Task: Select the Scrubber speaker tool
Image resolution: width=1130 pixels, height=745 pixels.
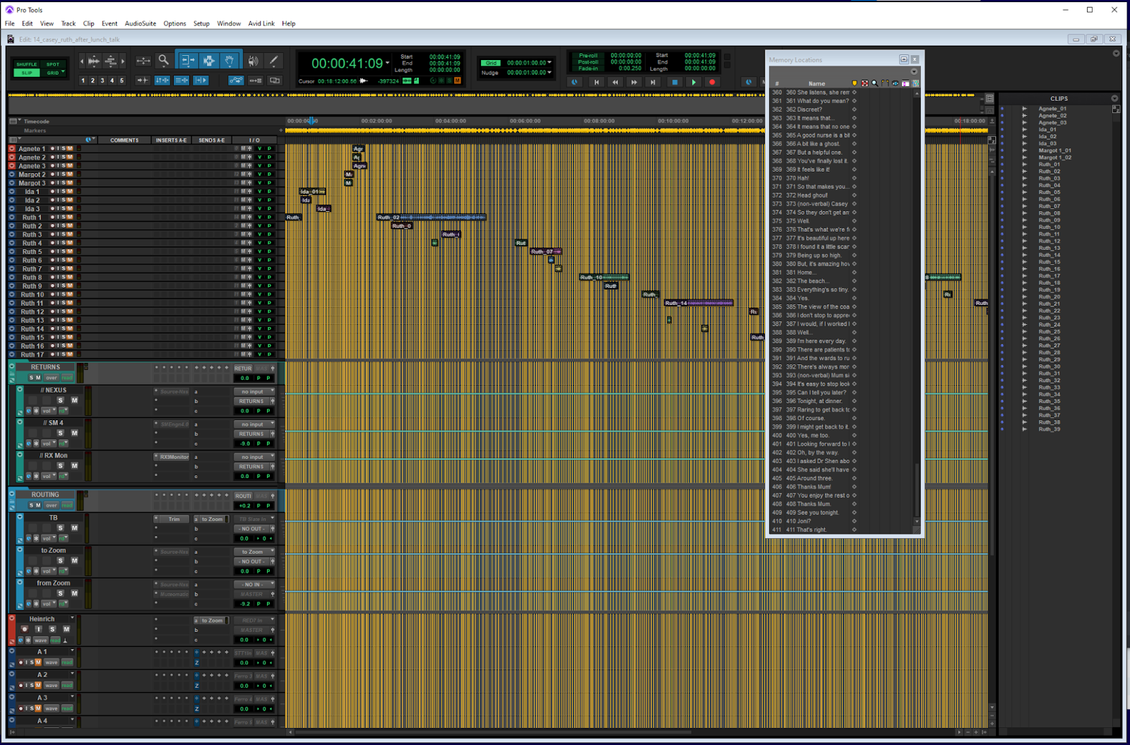Action: 254,61
